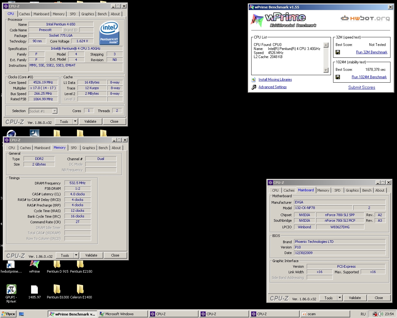Viewport: 397px width, 318px height.
Task: Click the Intel Pentium 4 HT logo
Action: (x=109, y=33)
